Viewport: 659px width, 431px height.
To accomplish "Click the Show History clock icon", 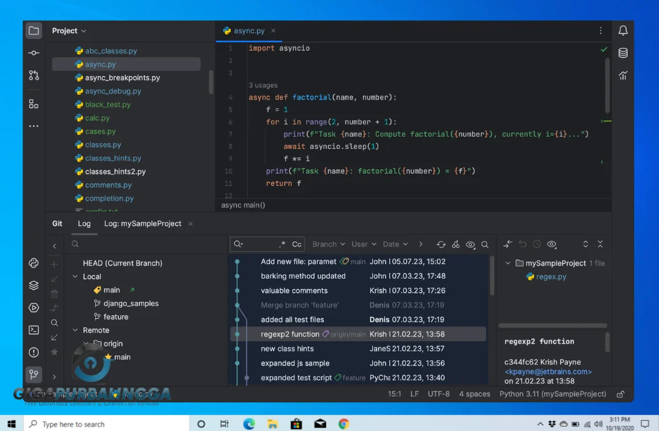I will coord(537,244).
